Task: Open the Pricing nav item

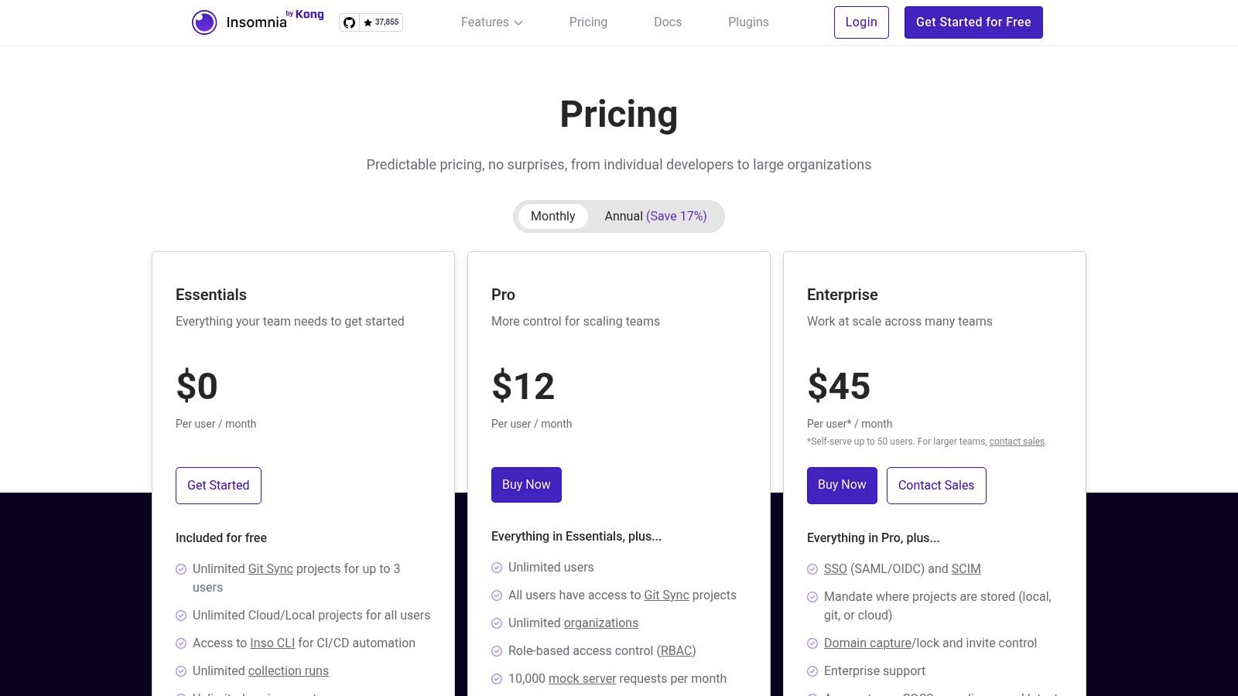Action: [x=588, y=22]
